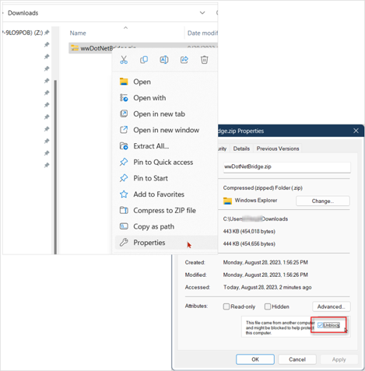Switch to the Details tab in Properties
The height and width of the screenshot is (371, 365).
241,149
